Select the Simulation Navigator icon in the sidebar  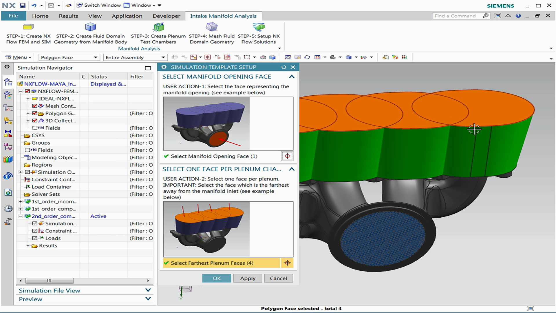coord(8,82)
